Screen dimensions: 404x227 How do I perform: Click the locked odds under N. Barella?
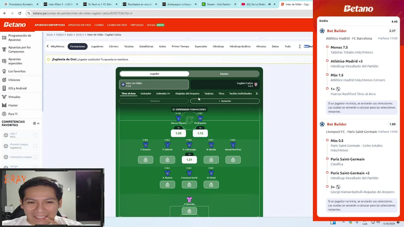(211, 160)
